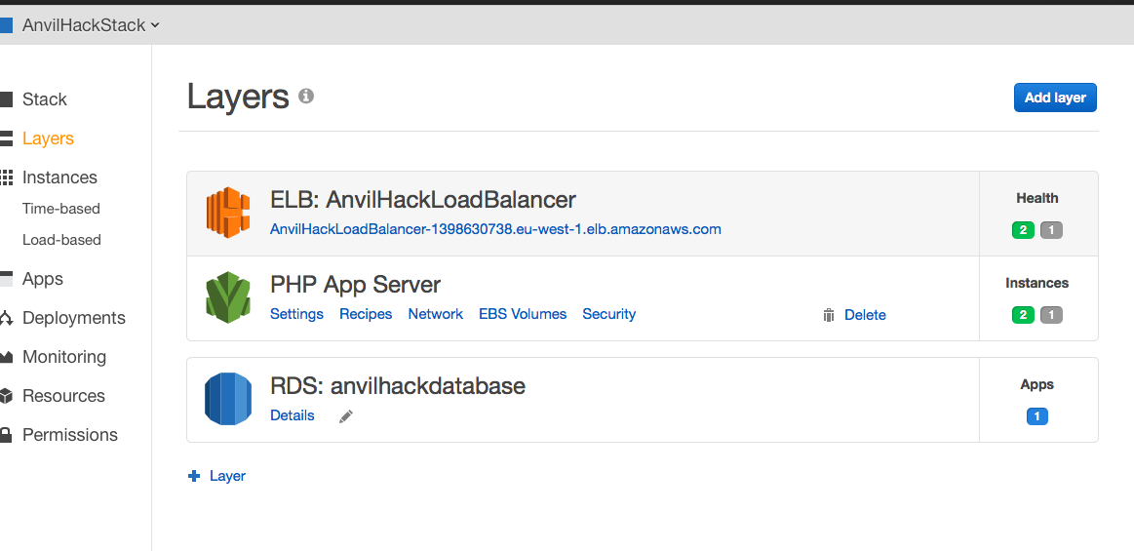Click the Add layer button
Image resolution: width=1134 pixels, height=551 pixels.
point(1055,98)
